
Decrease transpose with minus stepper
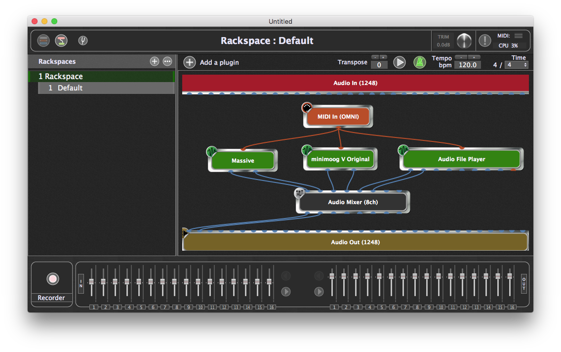tap(375, 57)
